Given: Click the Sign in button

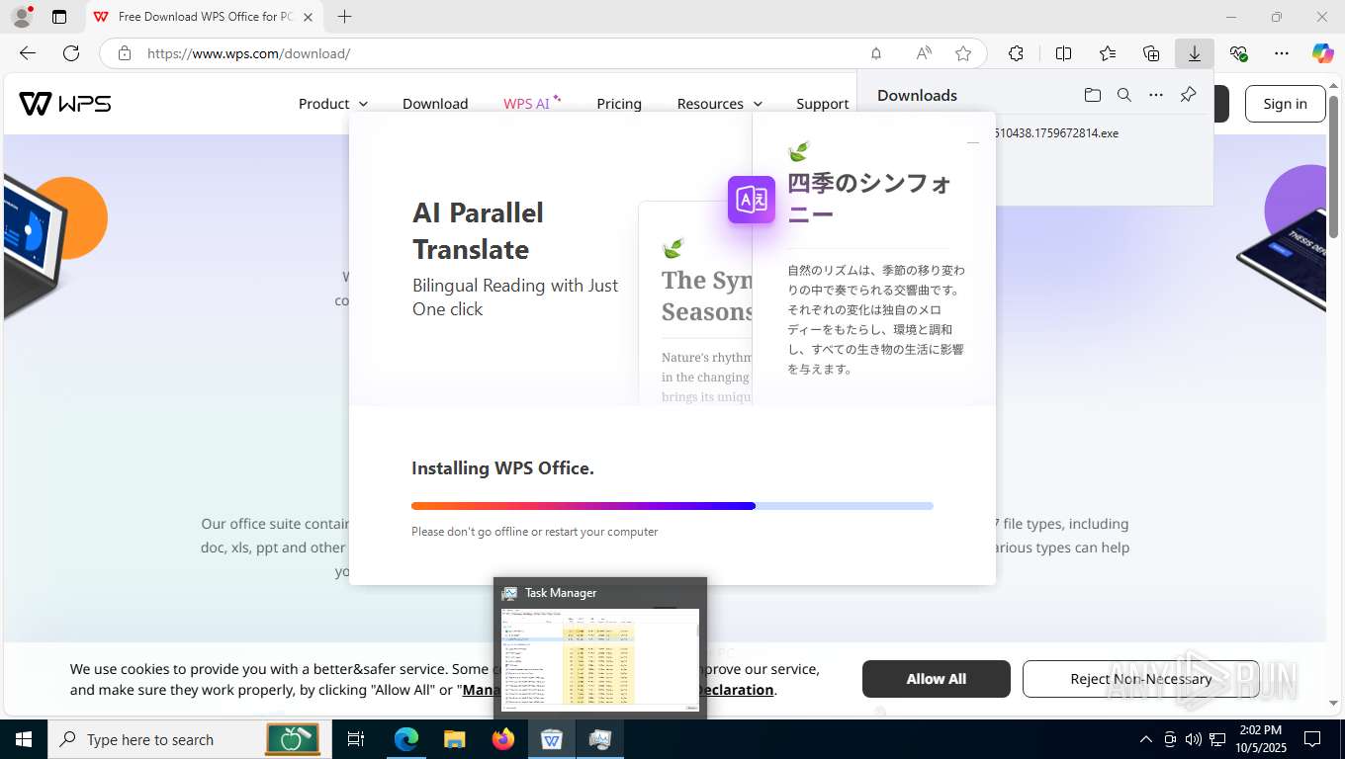Looking at the screenshot, I should pos(1285,104).
